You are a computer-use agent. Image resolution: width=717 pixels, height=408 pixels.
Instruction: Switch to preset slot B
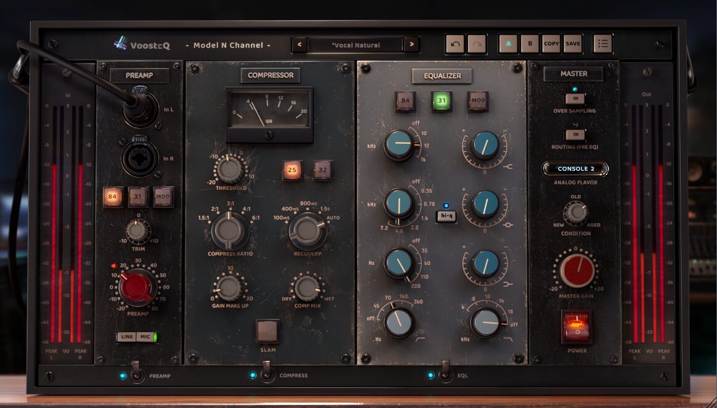pyautogui.click(x=529, y=44)
